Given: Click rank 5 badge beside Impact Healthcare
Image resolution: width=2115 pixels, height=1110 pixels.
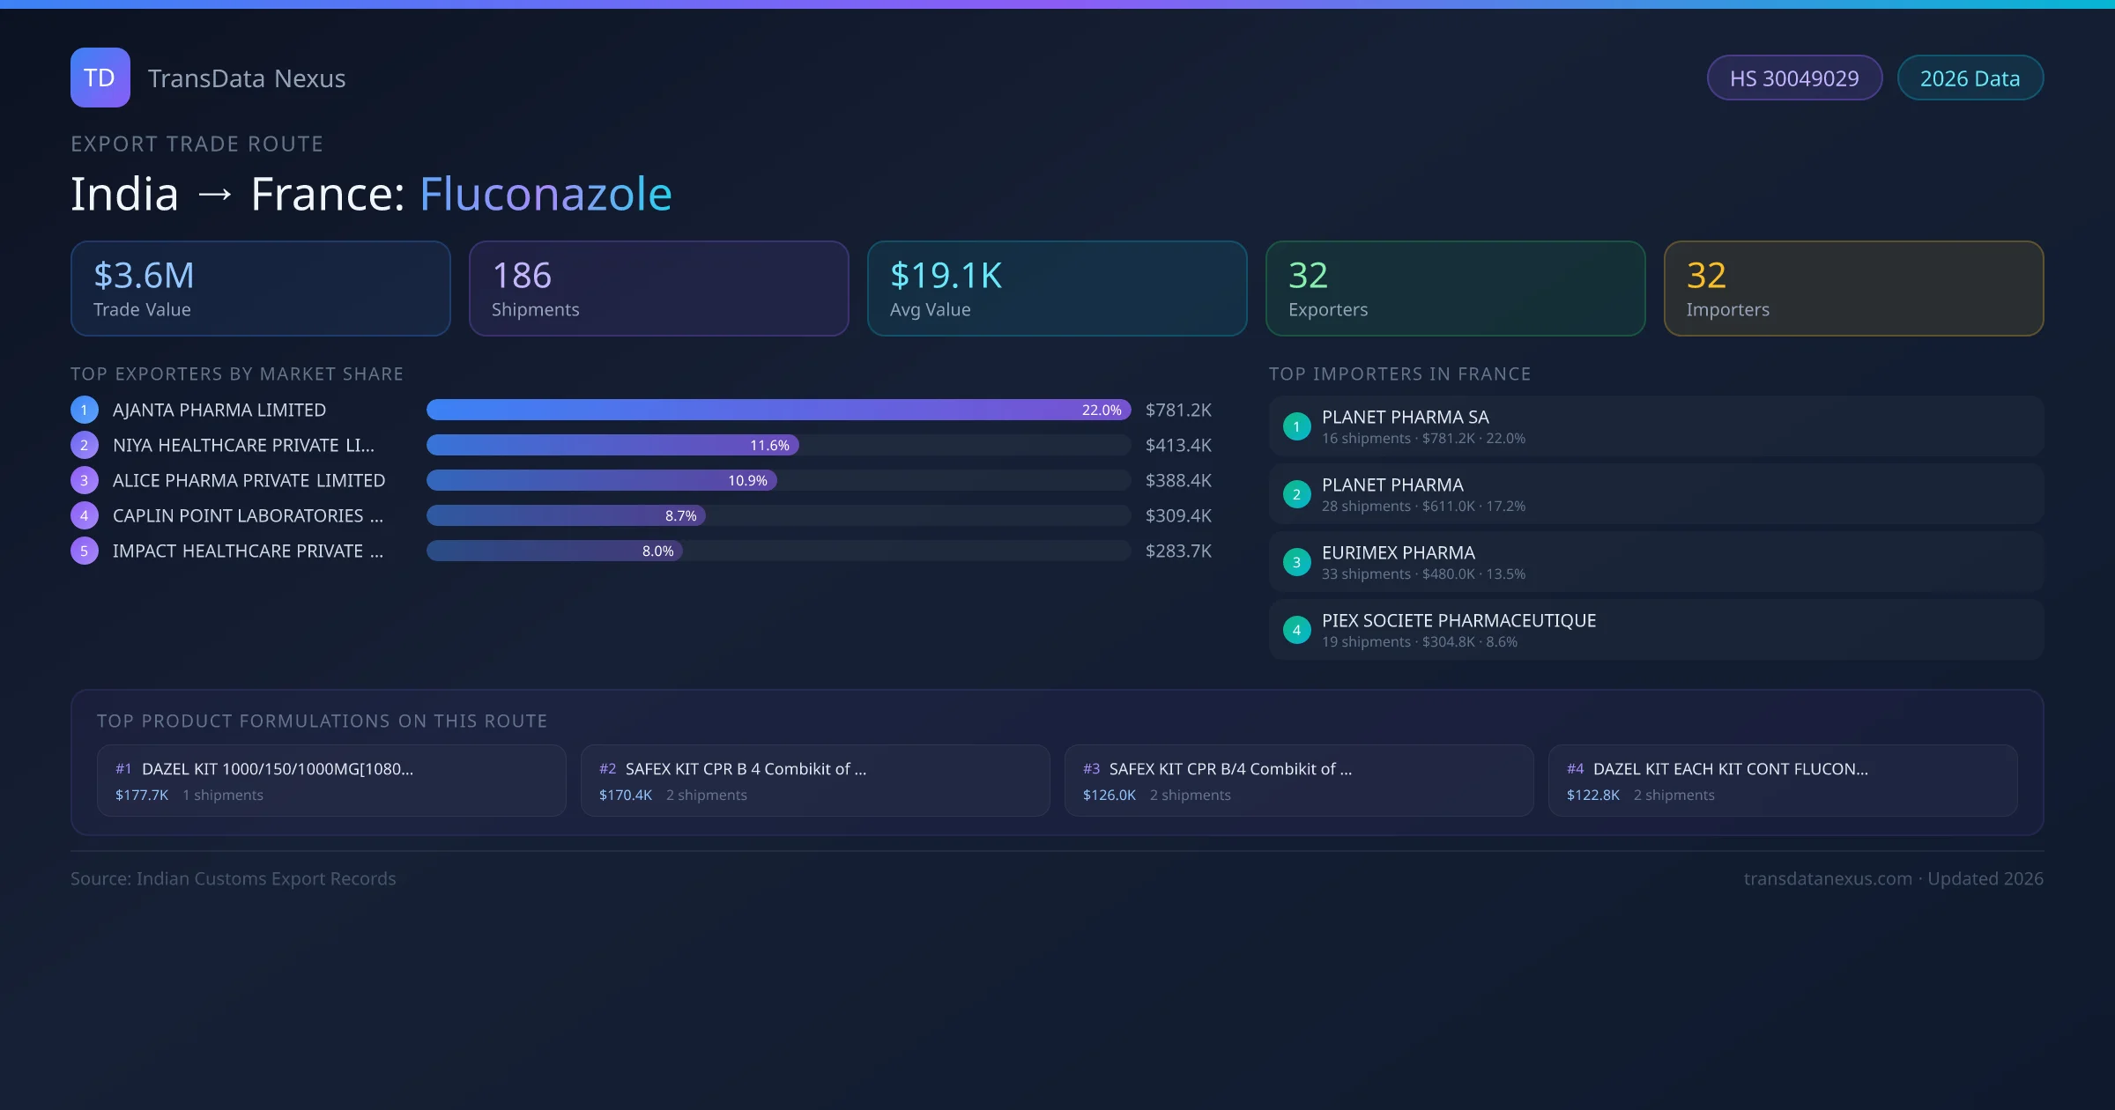Looking at the screenshot, I should coord(85,551).
